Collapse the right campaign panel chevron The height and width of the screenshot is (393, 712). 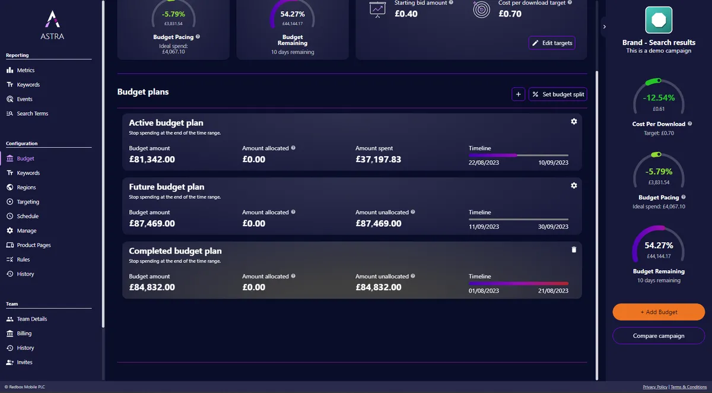coord(604,27)
